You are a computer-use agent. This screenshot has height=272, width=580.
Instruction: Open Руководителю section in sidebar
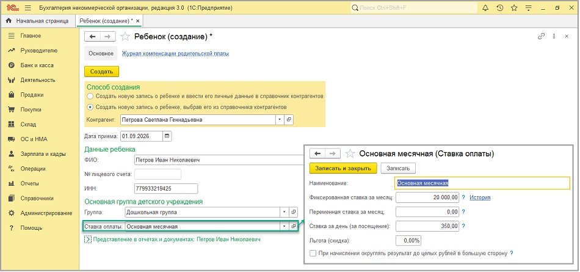(40, 50)
